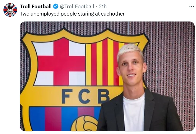196x134 pixels.
Task: Click the metallic mesh background in photo
Action: [172, 56]
